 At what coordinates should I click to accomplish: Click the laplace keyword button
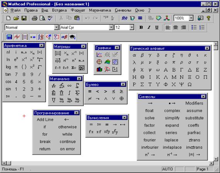tap(171, 140)
